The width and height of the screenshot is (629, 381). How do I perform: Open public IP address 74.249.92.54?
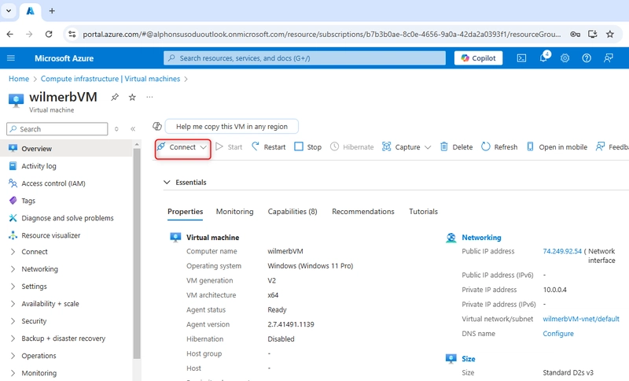pos(562,251)
